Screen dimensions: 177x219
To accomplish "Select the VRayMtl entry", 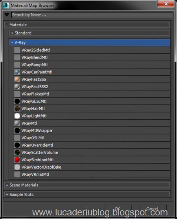I will pos(92,123).
